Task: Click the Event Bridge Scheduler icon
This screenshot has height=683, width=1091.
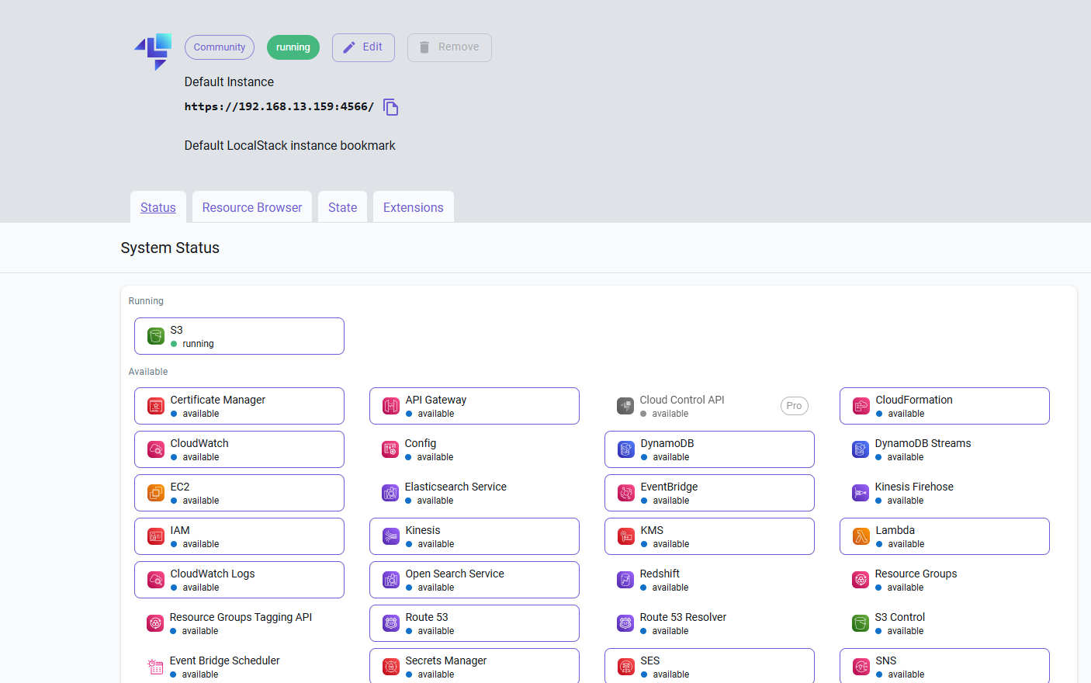Action: tap(155, 667)
